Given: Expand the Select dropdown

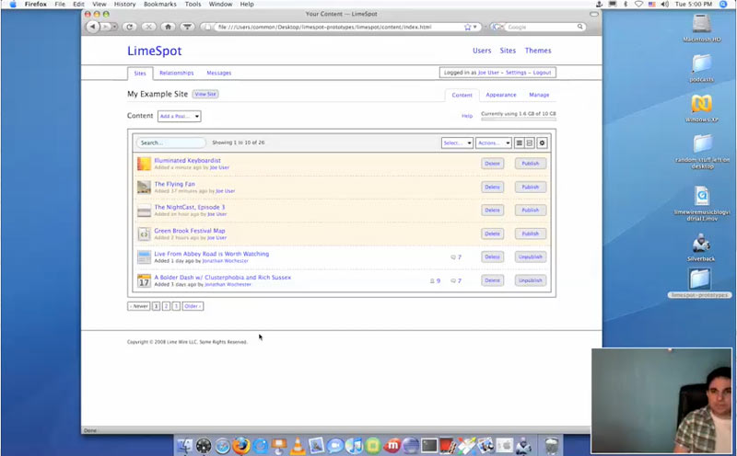Looking at the screenshot, I should tap(457, 142).
